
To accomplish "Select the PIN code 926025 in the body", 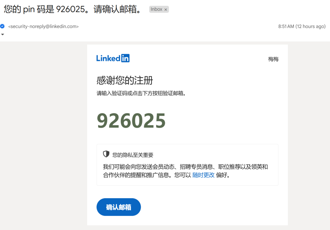I will [131, 120].
